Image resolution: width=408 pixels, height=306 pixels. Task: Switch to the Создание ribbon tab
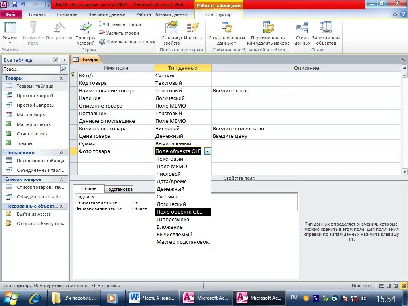[x=67, y=14]
